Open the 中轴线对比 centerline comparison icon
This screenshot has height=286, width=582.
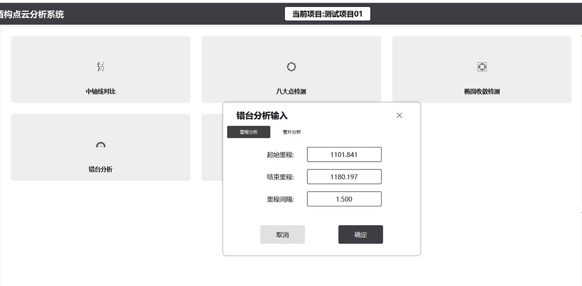click(x=101, y=67)
